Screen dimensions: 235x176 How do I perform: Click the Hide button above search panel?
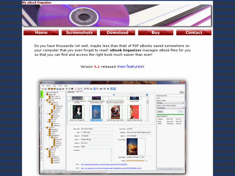tap(182, 92)
